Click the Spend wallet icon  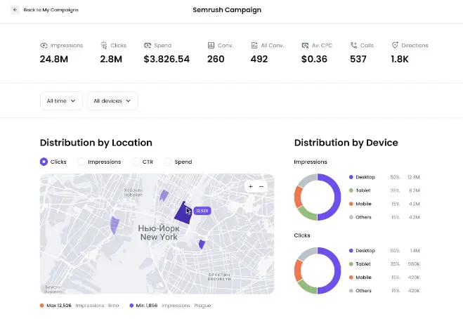coord(147,46)
